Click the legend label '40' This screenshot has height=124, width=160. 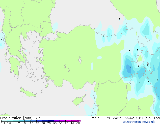[x=66, y=123]
